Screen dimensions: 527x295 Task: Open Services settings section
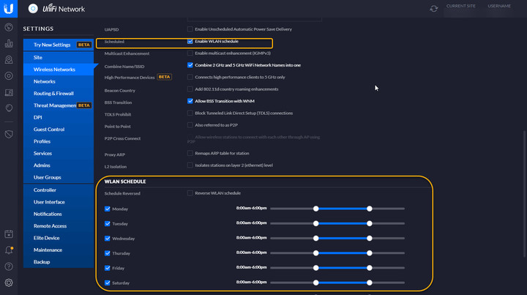pyautogui.click(x=59, y=153)
